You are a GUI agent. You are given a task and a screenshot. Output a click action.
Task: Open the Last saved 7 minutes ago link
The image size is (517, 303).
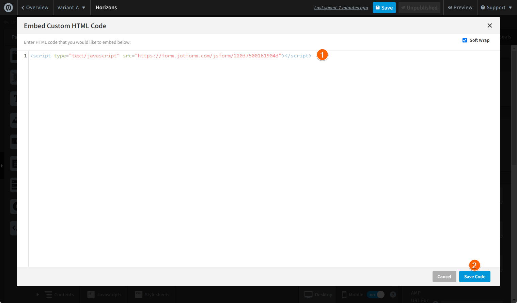[x=341, y=7]
